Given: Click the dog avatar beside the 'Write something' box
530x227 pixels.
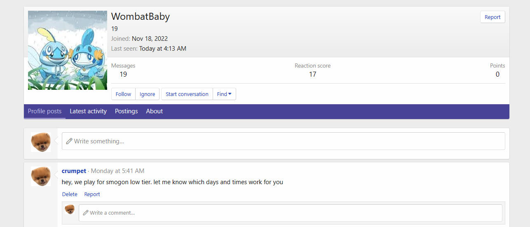Looking at the screenshot, I should point(41,142).
